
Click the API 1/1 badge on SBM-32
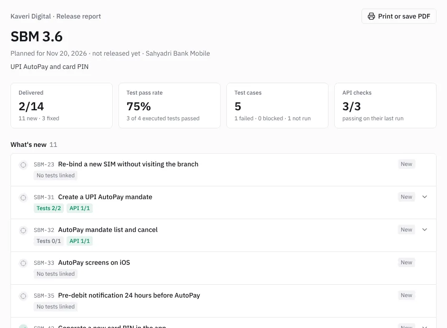pyautogui.click(x=79, y=241)
